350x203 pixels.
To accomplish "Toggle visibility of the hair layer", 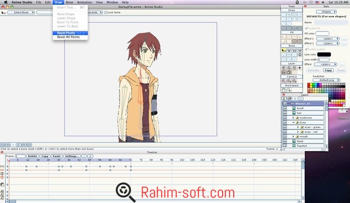I will tap(285, 113).
